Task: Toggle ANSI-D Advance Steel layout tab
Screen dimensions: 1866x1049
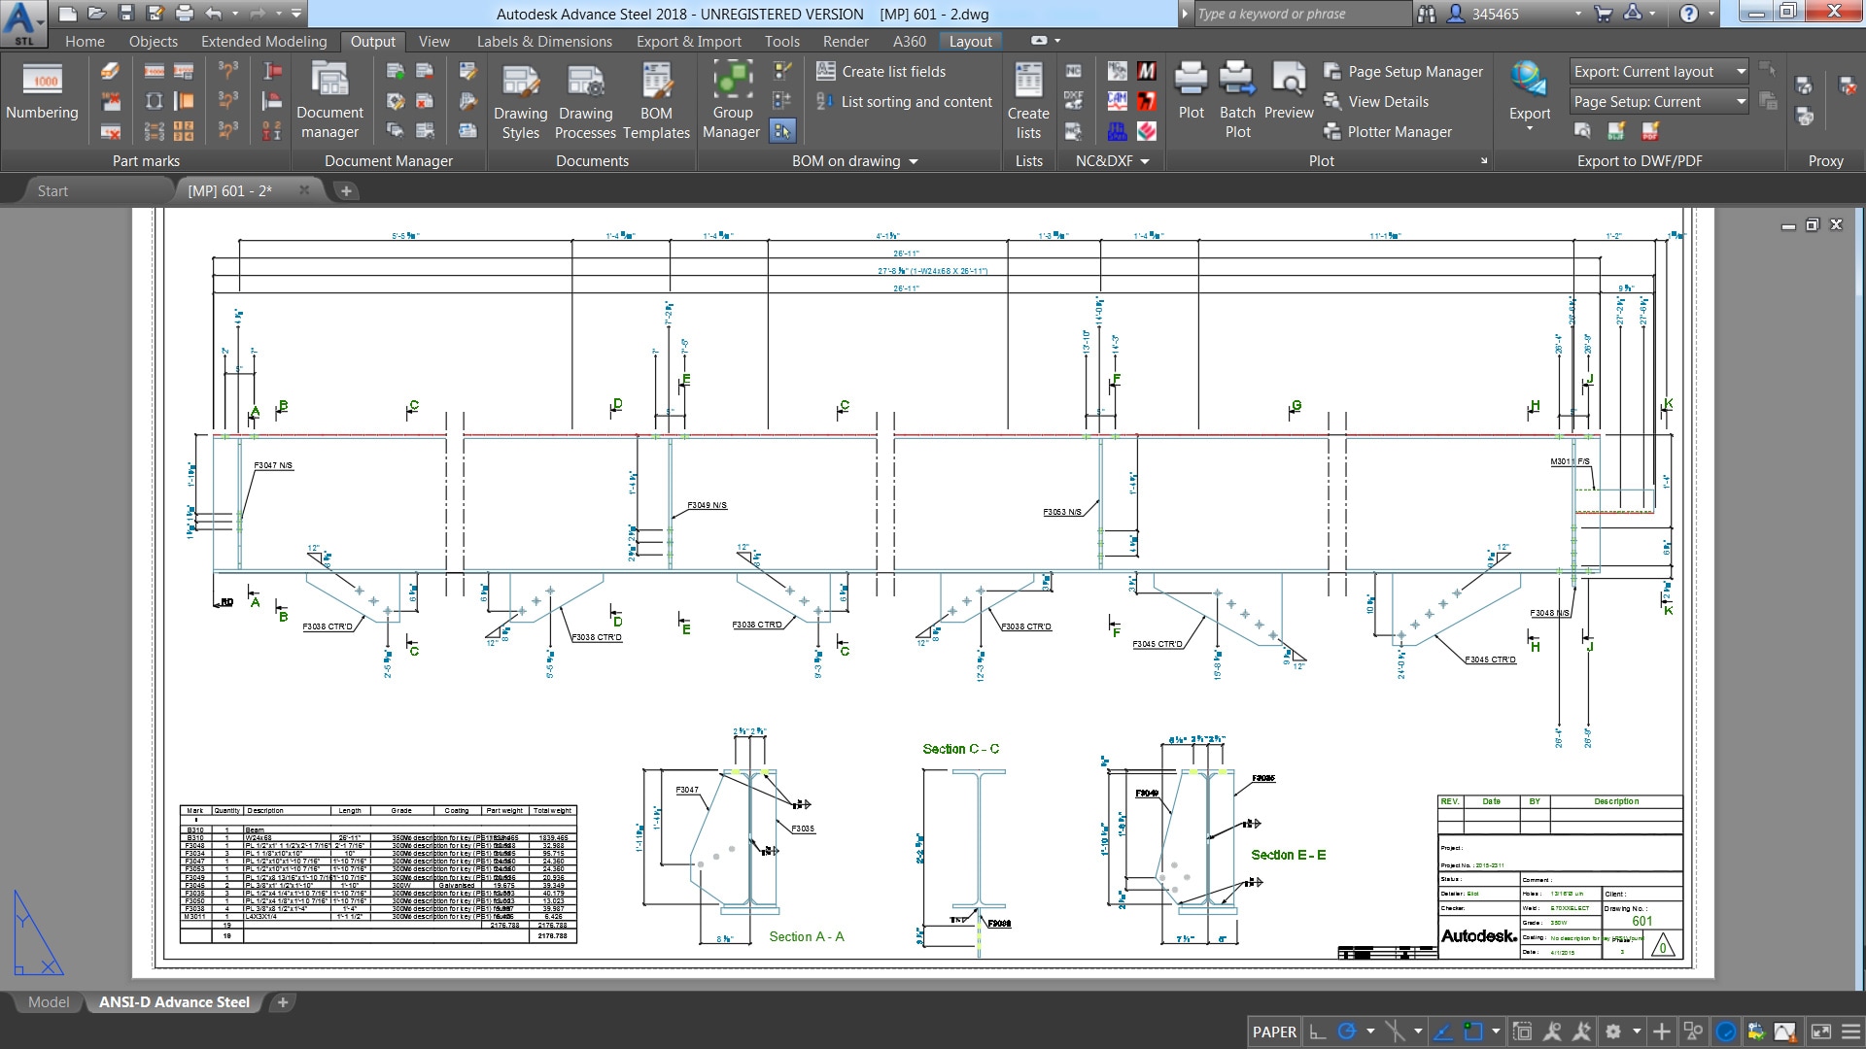Action: [174, 1001]
